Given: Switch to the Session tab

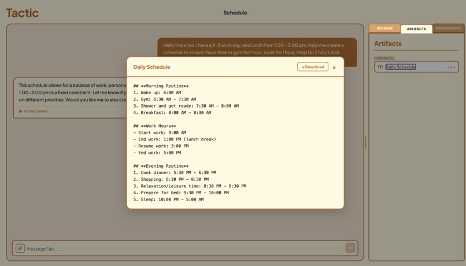Looking at the screenshot, I should (384, 28).
